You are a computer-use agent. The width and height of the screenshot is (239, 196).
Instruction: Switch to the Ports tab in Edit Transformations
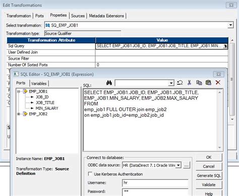pyautogui.click(x=39, y=16)
